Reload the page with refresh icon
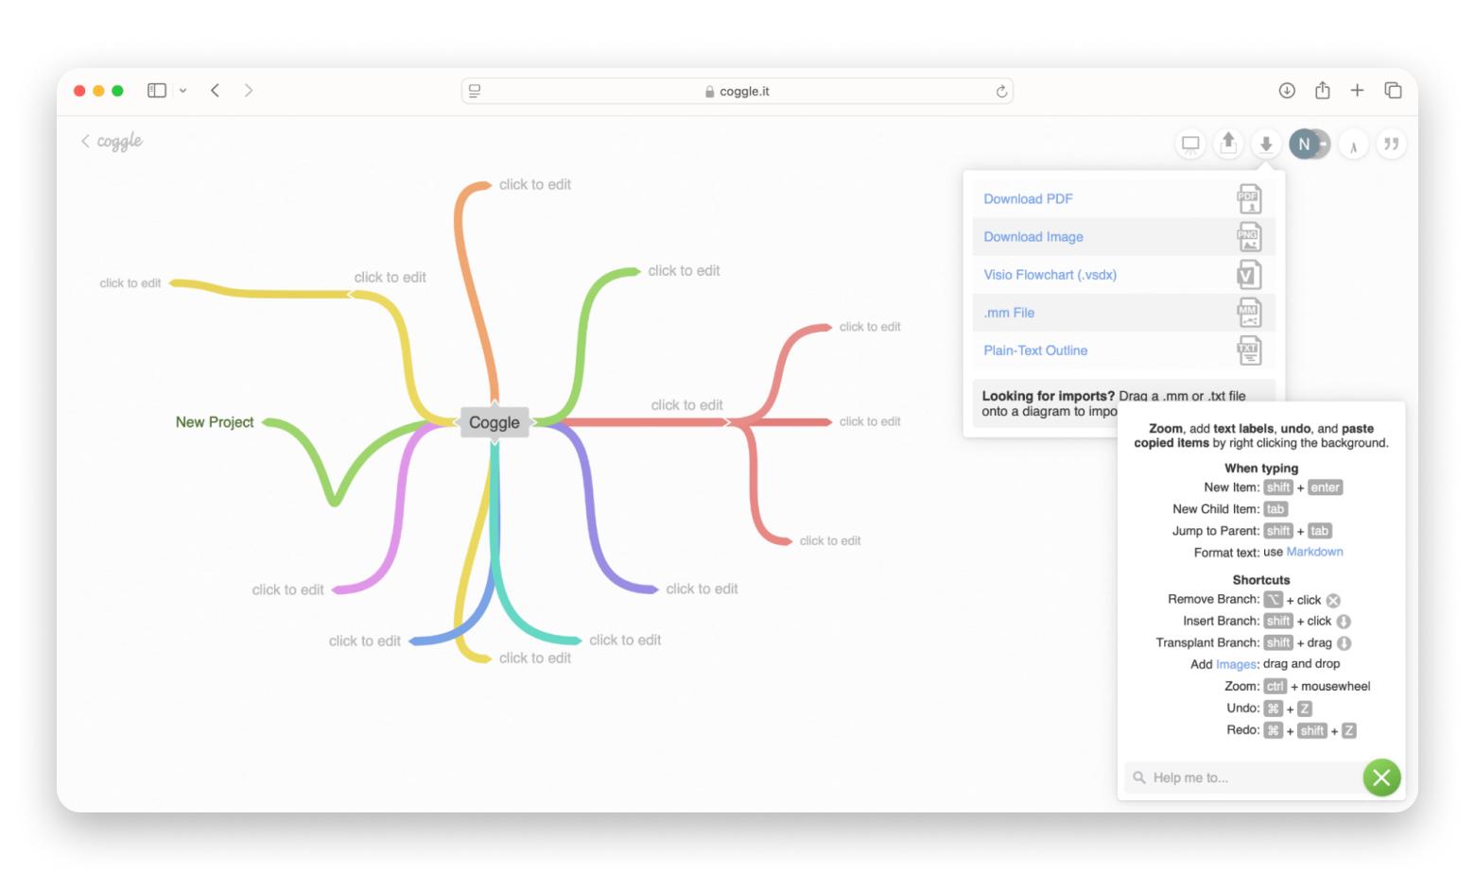 (x=1001, y=92)
